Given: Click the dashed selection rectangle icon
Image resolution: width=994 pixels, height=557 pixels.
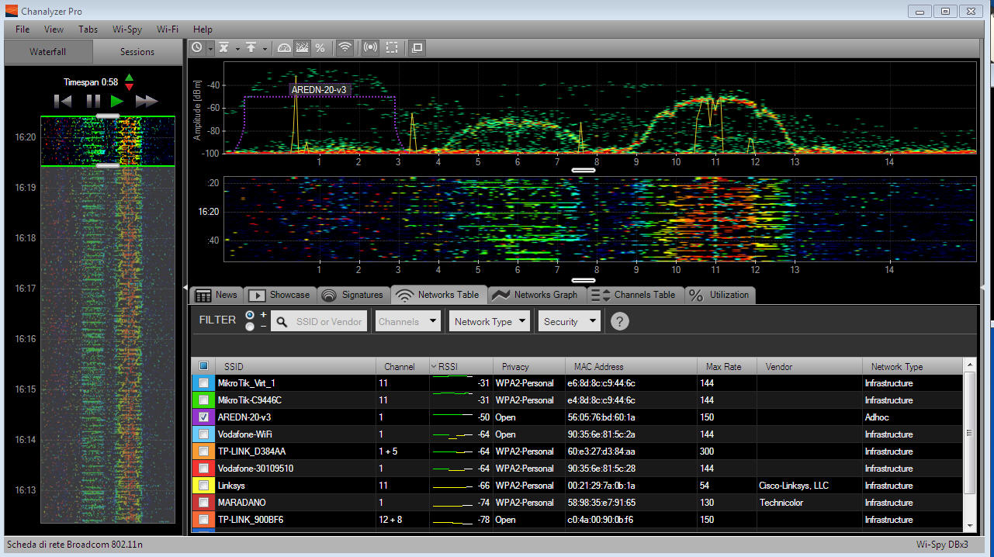Looking at the screenshot, I should (392, 47).
